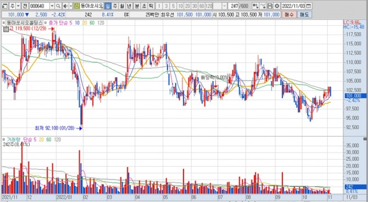The width and height of the screenshot is (368, 202).
Task: Click the window layout icon at top left
Action: coord(4,6)
